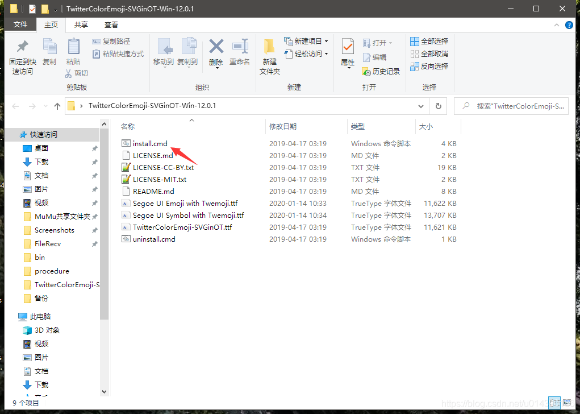Switch to the Home (主页) tab
This screenshot has width=580, height=414.
coord(51,25)
